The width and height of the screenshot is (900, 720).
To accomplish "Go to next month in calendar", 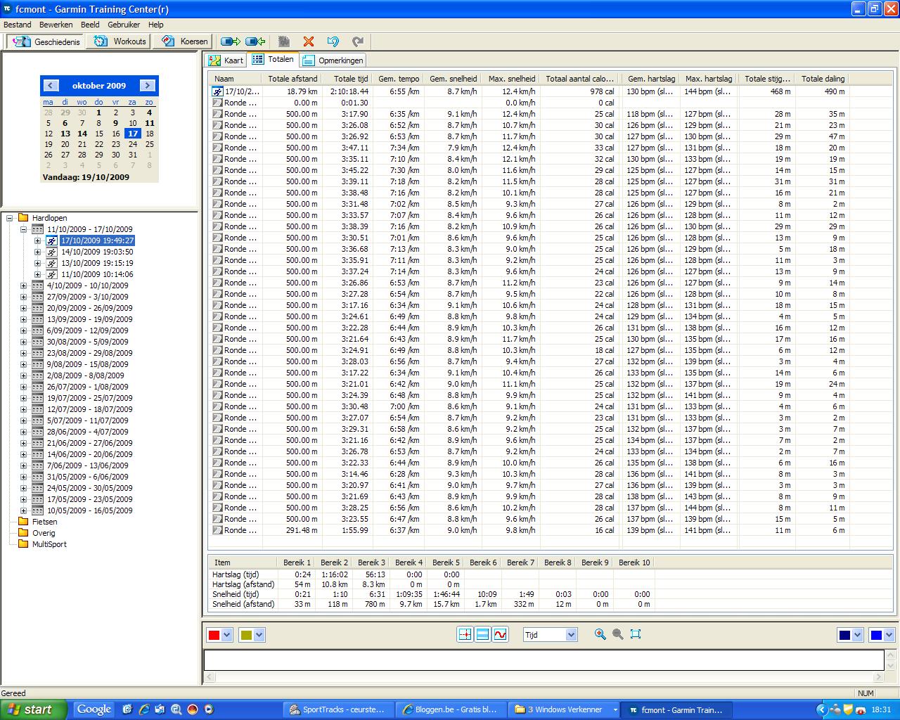I will tap(147, 85).
